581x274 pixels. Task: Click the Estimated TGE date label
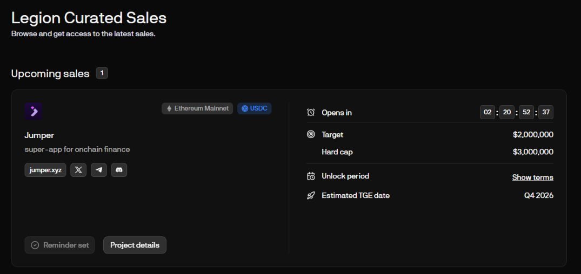[x=356, y=196]
